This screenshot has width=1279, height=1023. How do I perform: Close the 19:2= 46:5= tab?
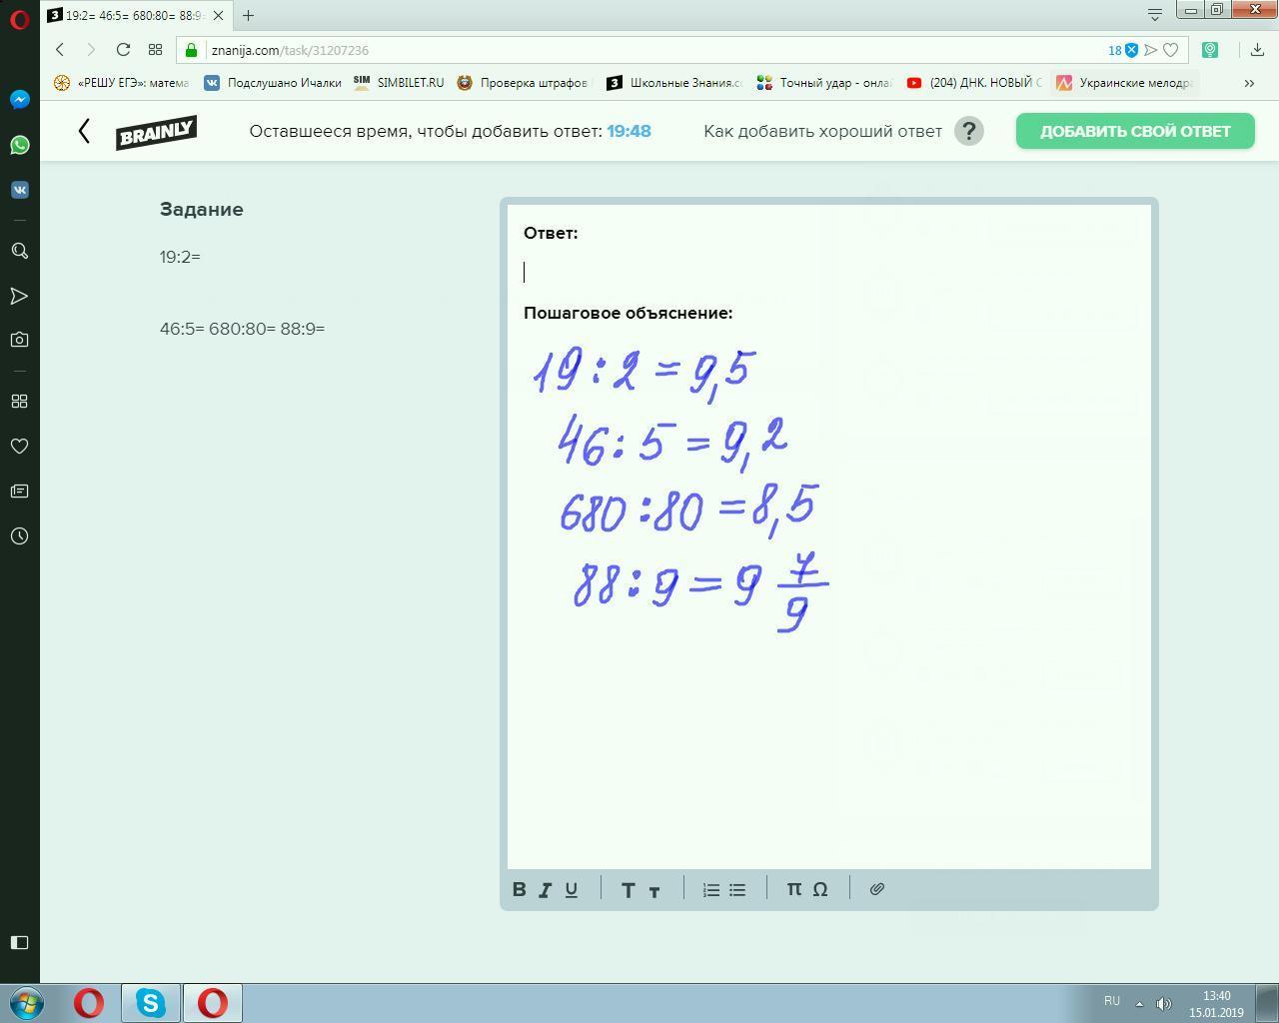218,15
